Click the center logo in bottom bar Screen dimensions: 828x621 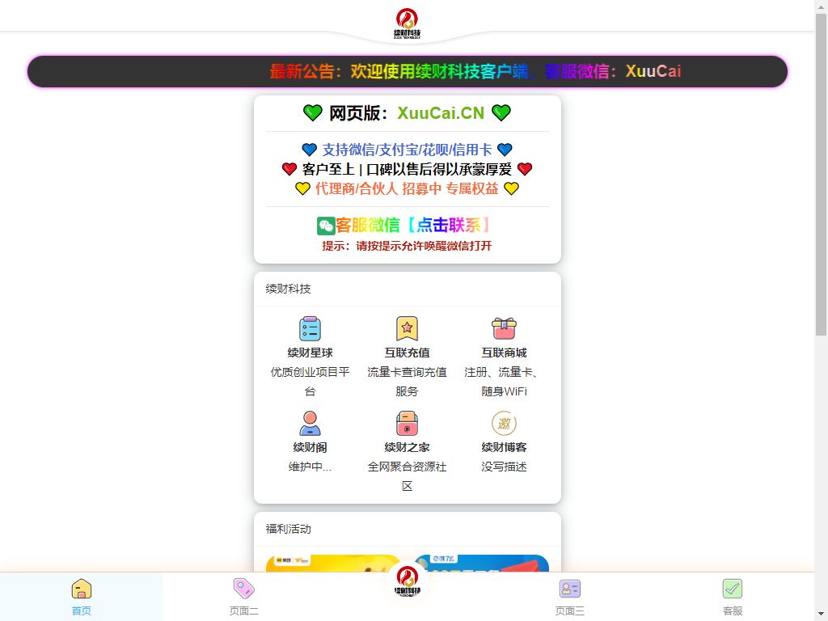pos(407,582)
